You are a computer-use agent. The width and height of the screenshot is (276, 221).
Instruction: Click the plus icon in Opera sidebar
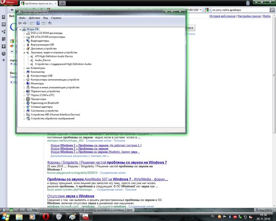(4, 60)
